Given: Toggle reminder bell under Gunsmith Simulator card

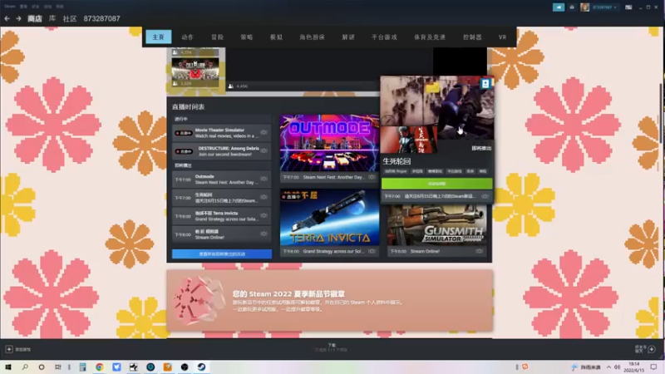Looking at the screenshot, I should 479,252.
